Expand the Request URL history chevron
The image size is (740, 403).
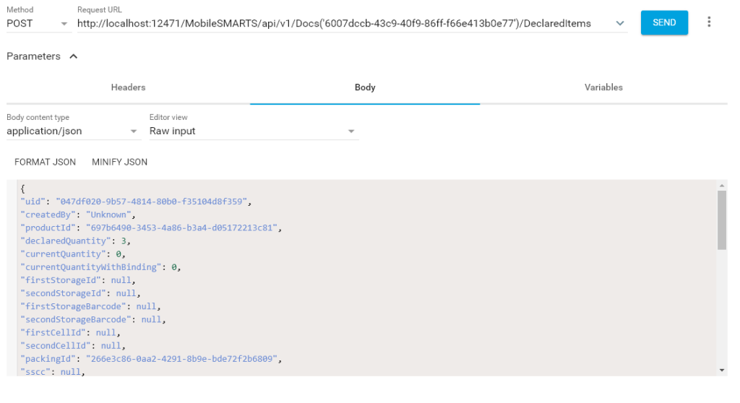[620, 23]
